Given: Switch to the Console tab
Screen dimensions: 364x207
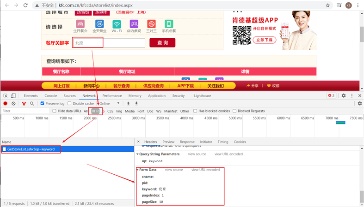Looking at the screenshot, I should tap(50, 95).
